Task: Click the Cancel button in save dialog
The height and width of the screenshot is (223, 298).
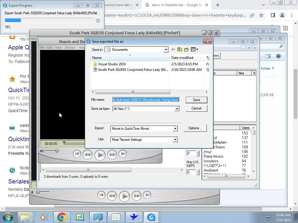Action: point(196,108)
